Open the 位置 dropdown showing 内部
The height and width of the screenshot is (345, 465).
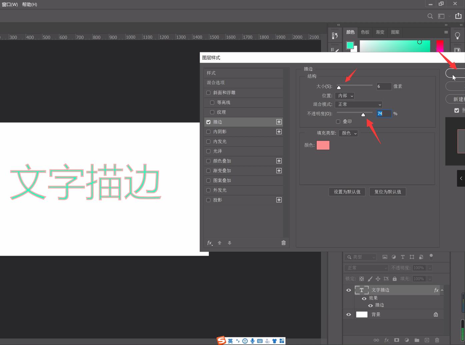[x=345, y=96]
